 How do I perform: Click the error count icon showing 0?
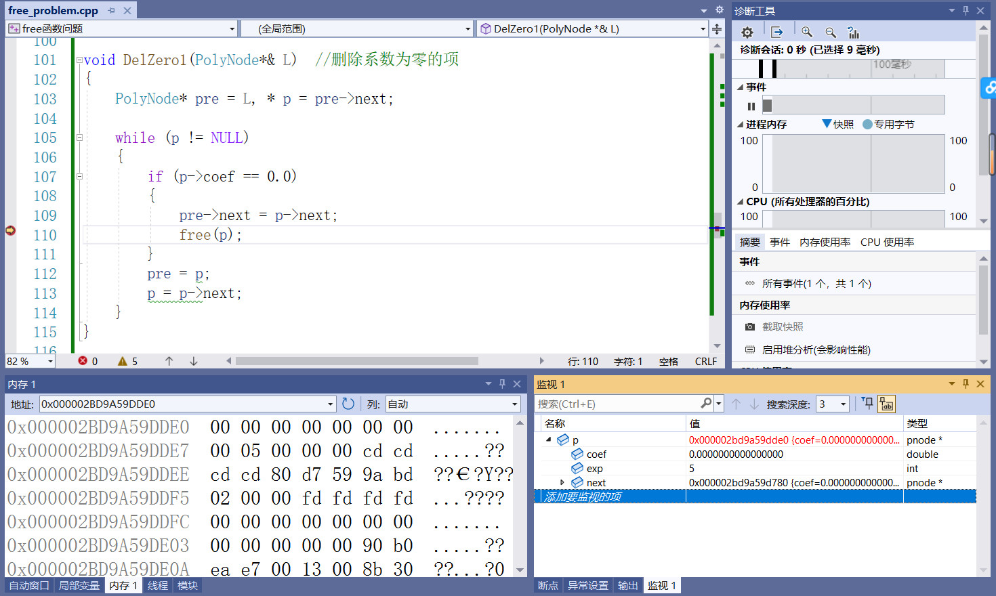pyautogui.click(x=83, y=361)
